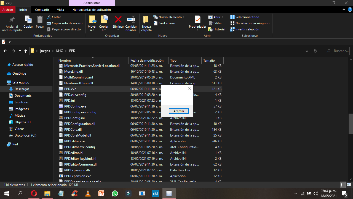Click the KHC breadcrumb in address bar
This screenshot has height=199, width=353.
59,51
